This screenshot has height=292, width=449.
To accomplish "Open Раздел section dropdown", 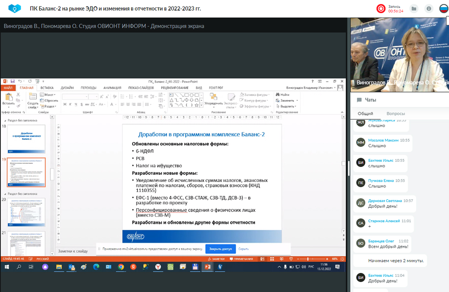I will pos(48,106).
